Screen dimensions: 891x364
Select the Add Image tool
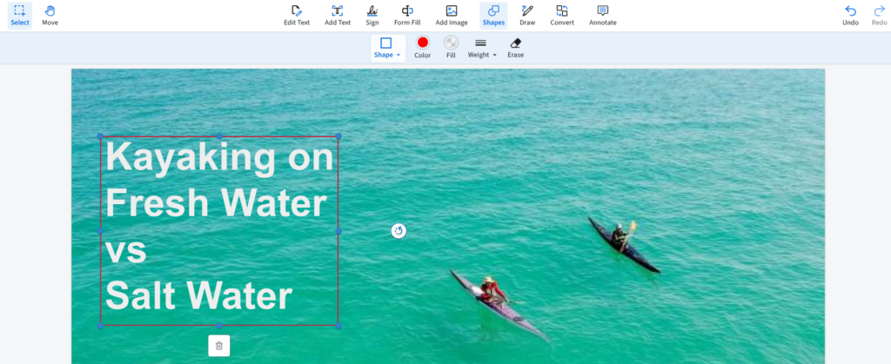click(x=452, y=15)
